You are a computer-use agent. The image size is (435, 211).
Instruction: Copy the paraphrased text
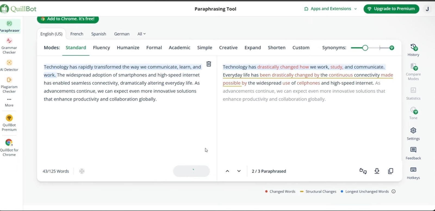pyautogui.click(x=391, y=171)
